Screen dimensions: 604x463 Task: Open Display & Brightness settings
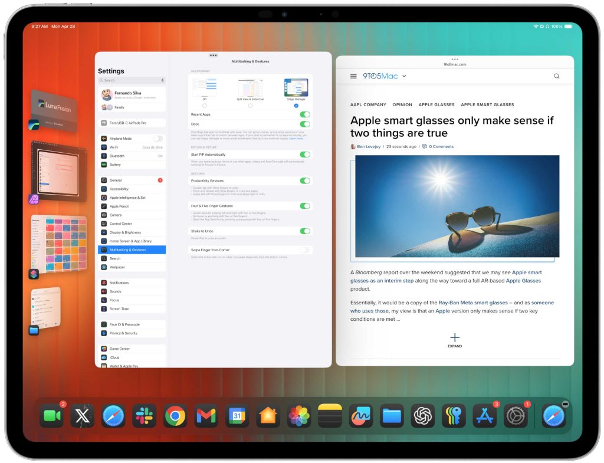click(x=125, y=232)
